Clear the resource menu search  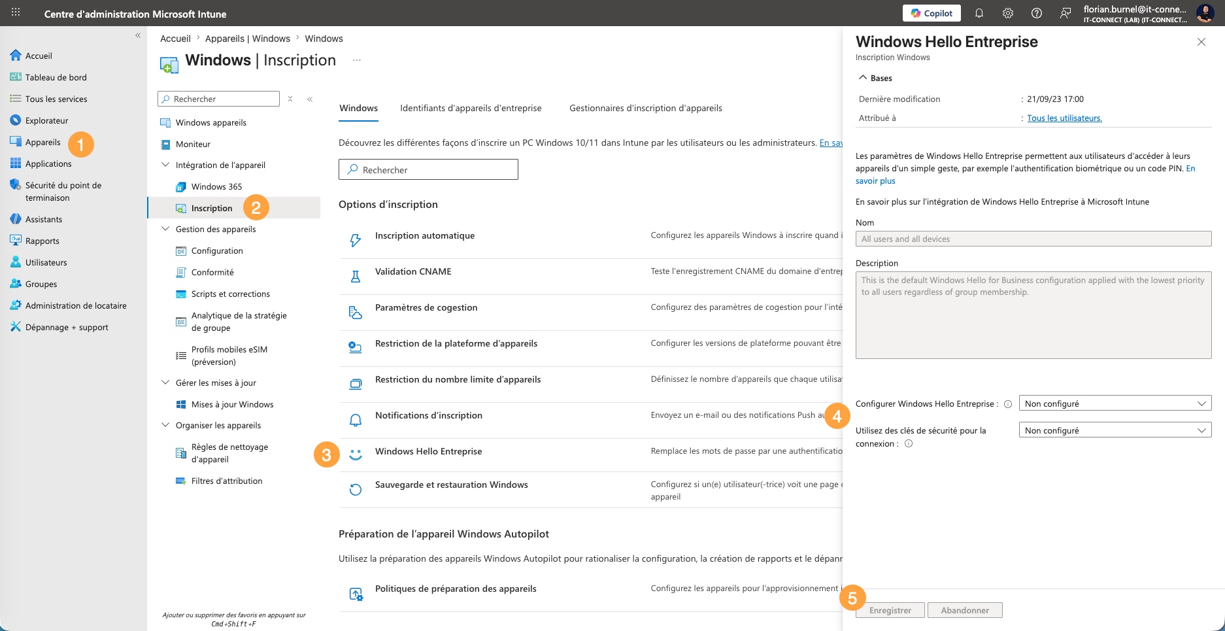(290, 99)
